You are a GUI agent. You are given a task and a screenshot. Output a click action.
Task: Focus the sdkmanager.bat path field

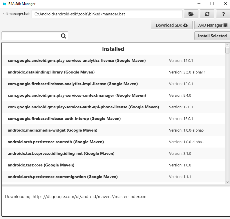pyautogui.click(x=107, y=14)
